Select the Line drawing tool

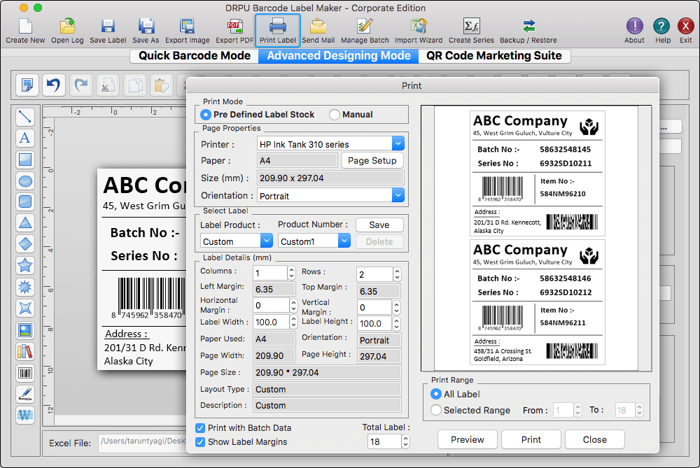25,117
